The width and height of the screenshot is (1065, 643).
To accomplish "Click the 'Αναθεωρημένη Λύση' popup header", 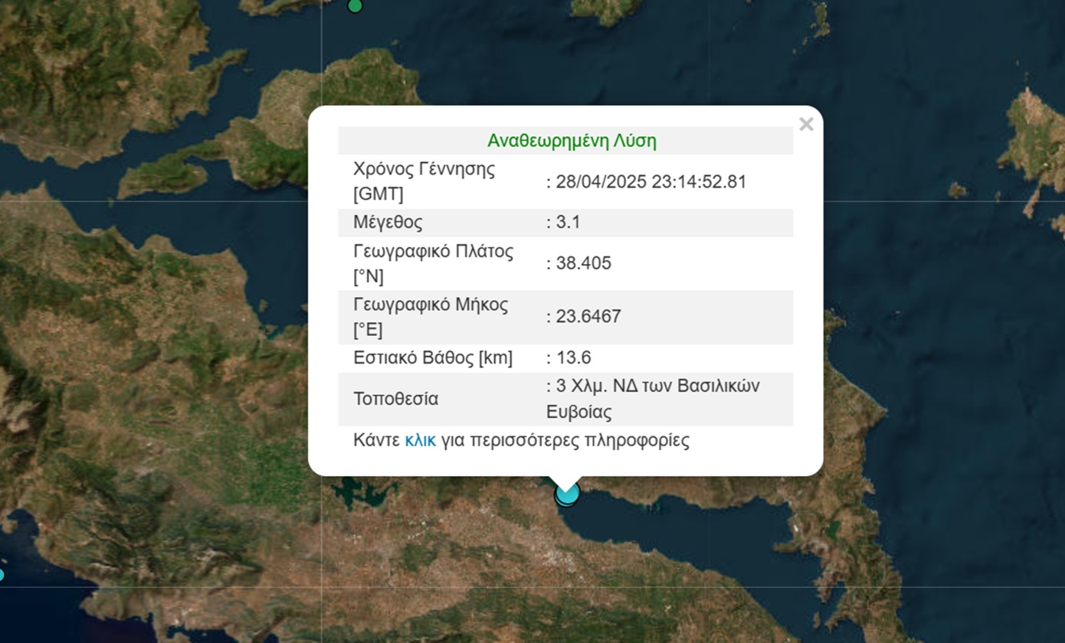I will (572, 141).
